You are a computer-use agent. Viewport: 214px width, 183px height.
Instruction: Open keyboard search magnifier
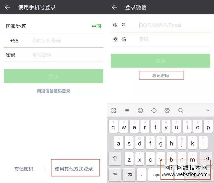(181, 111)
